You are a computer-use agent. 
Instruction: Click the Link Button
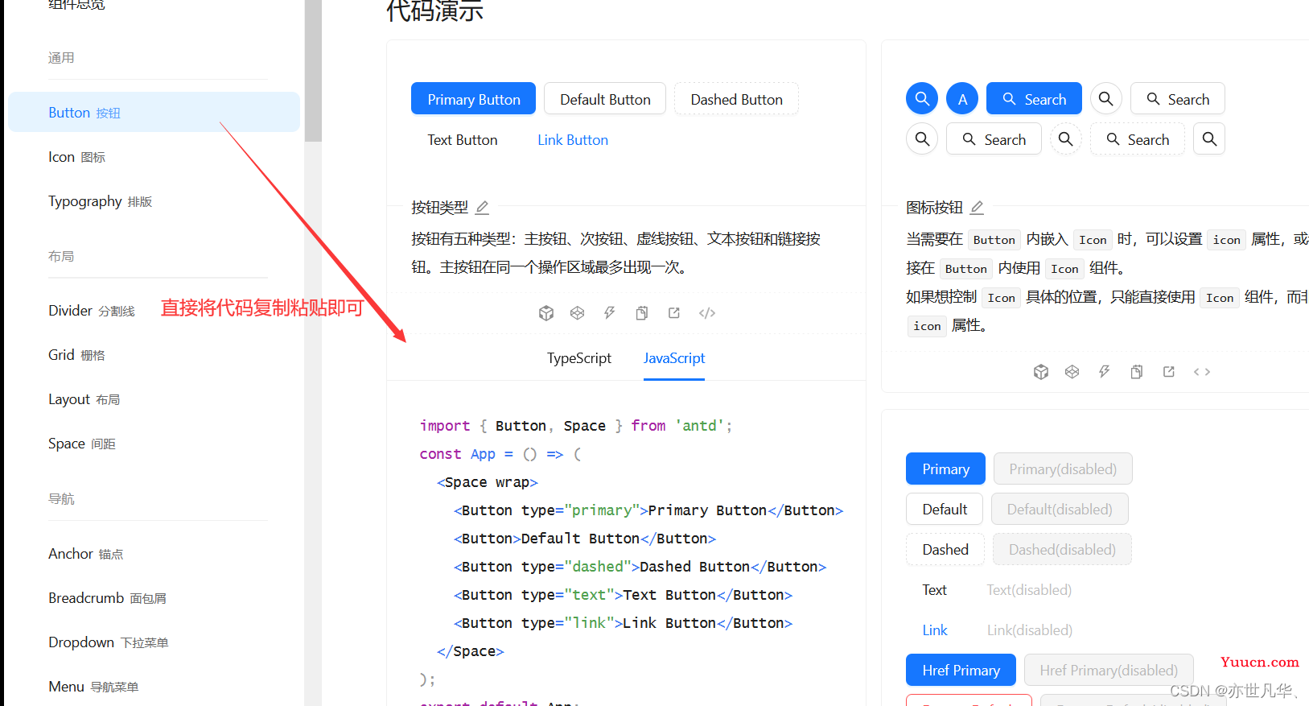click(573, 139)
